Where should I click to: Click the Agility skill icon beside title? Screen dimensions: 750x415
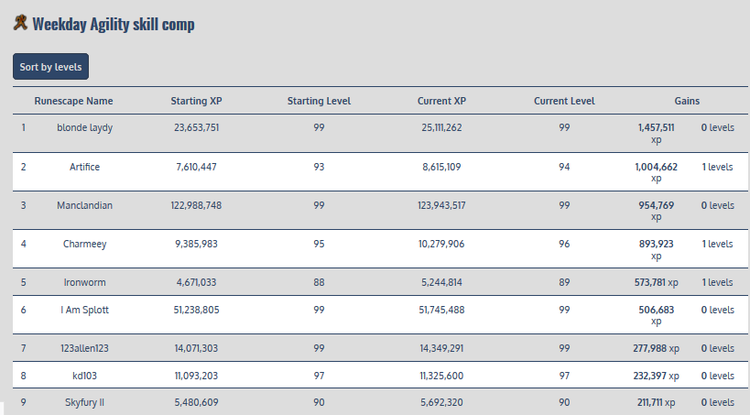coord(20,23)
